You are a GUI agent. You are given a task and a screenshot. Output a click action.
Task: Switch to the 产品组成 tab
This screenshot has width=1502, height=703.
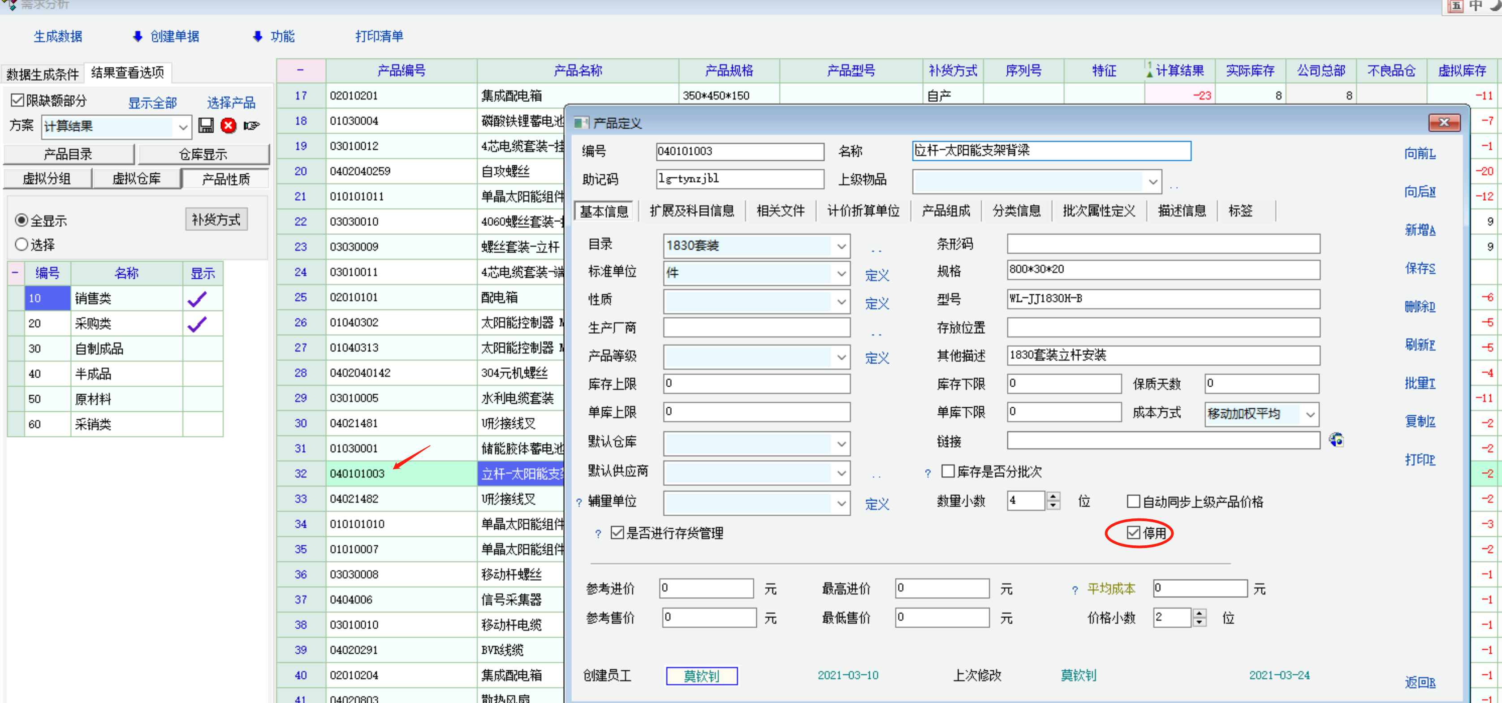tap(945, 211)
